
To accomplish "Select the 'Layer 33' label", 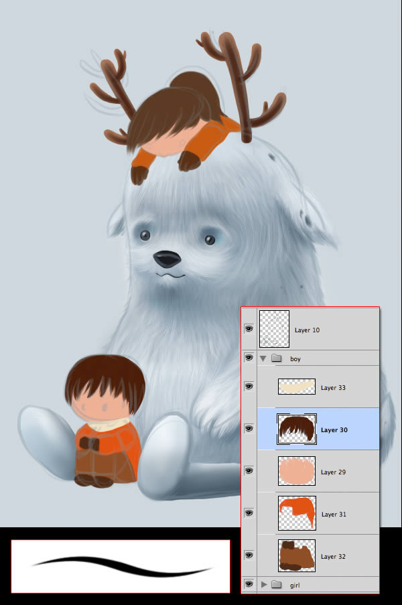I will 334,388.
